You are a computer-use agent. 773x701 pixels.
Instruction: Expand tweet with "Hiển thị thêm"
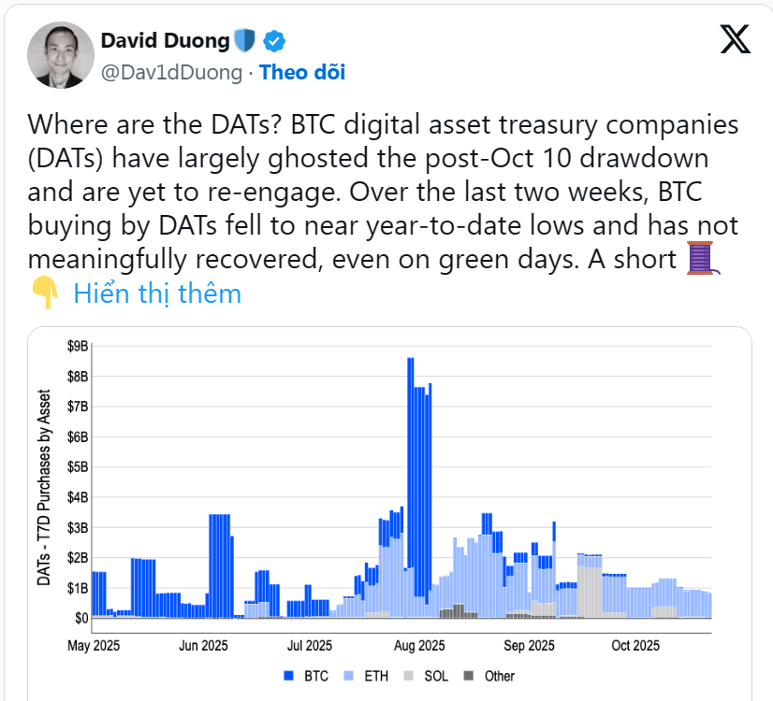[x=157, y=293]
